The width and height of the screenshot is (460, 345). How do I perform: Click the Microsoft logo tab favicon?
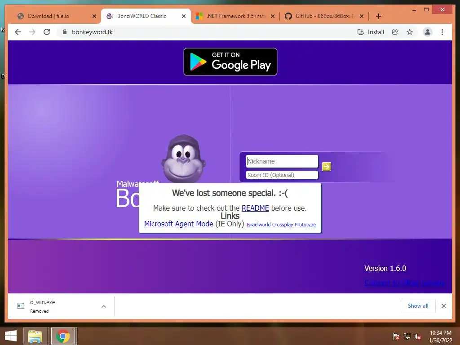(x=199, y=16)
